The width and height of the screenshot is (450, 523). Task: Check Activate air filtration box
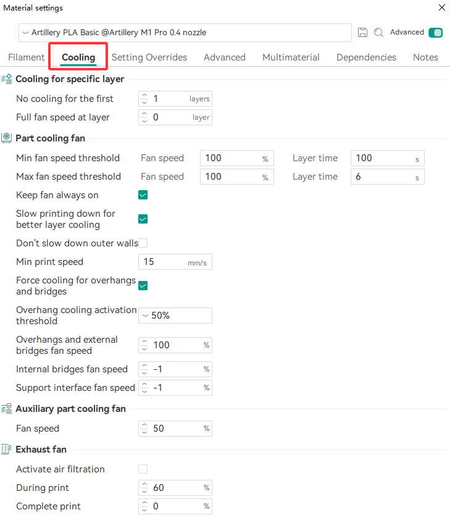point(143,469)
